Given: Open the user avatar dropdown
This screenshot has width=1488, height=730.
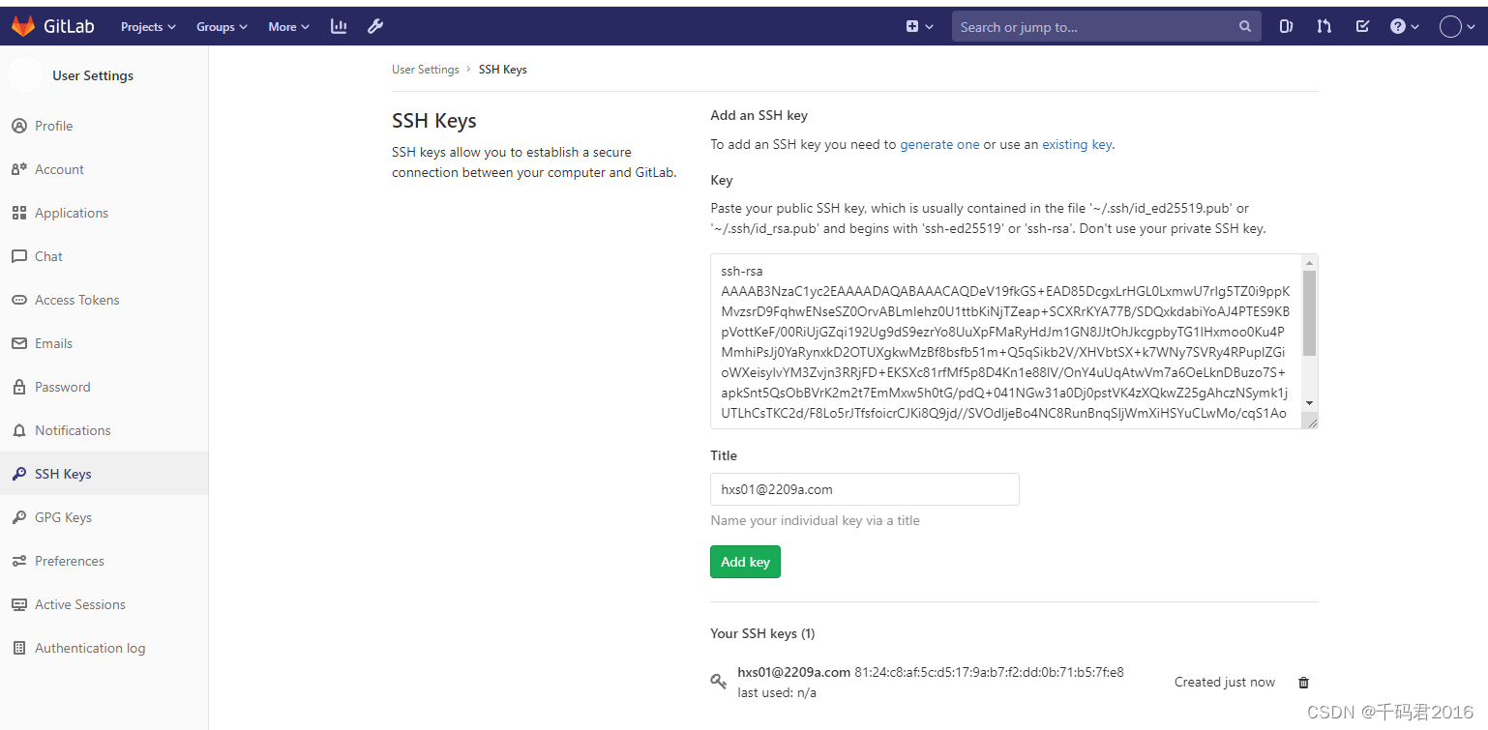Looking at the screenshot, I should click(x=1454, y=26).
